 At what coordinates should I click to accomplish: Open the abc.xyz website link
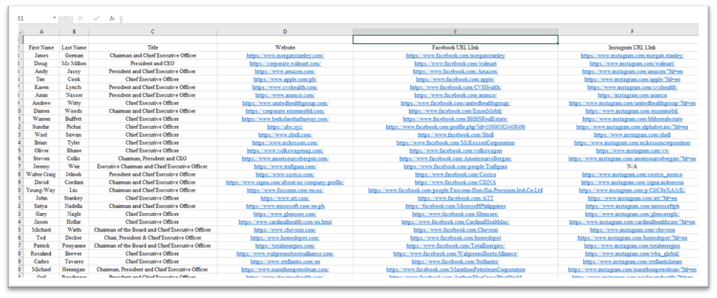pyautogui.click(x=285, y=127)
